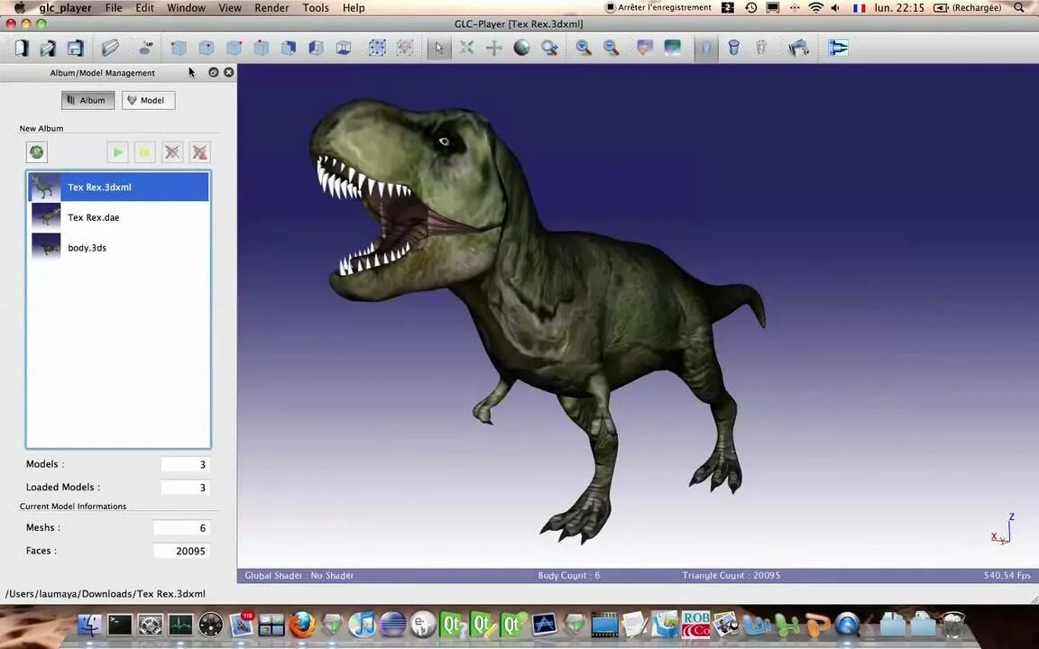This screenshot has height=649, width=1039.
Task: Click the red crossed-out remove all icon
Action: pos(199,152)
